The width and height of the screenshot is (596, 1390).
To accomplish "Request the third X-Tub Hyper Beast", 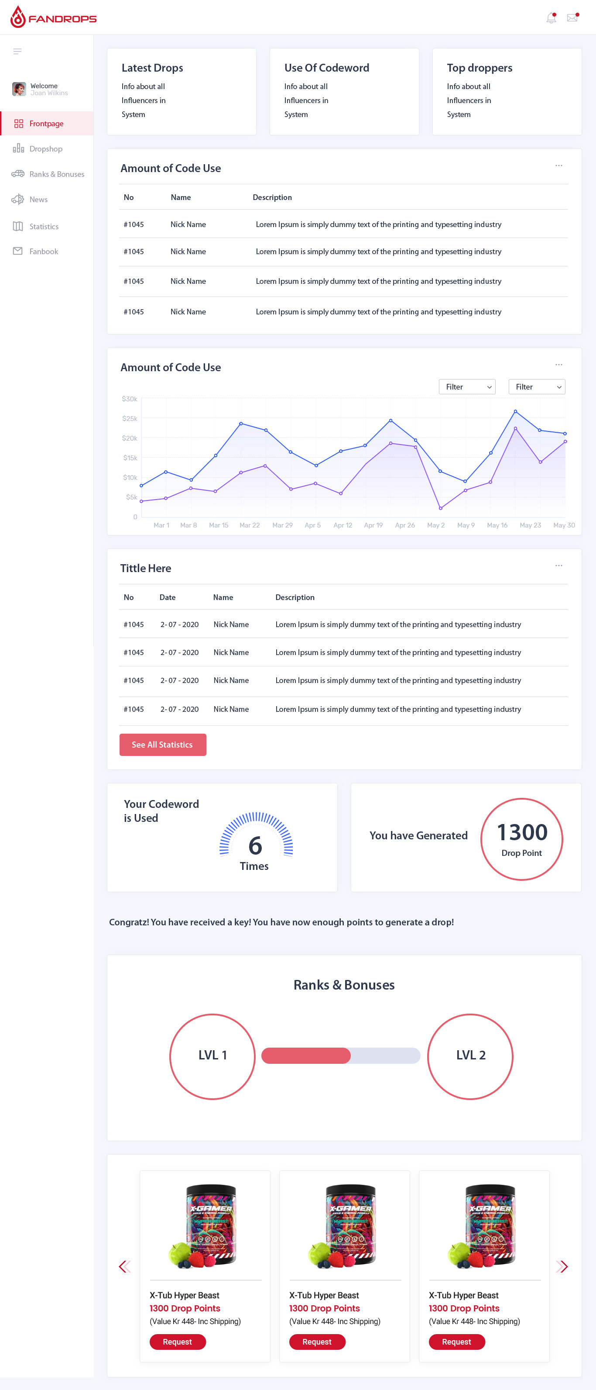I will (457, 1342).
